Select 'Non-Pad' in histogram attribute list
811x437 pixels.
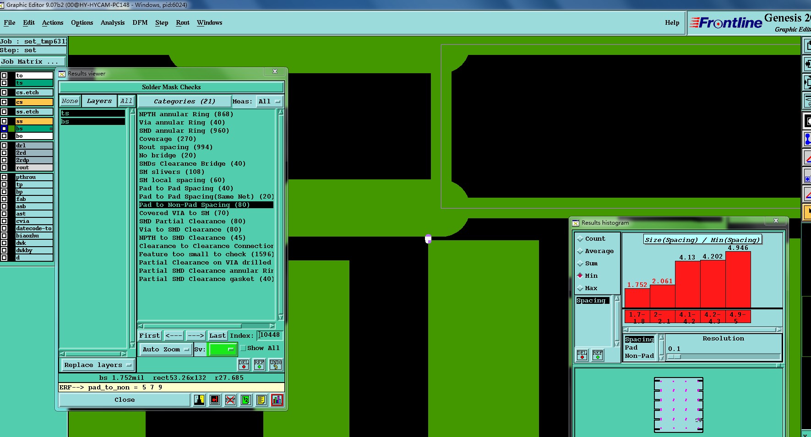click(639, 356)
